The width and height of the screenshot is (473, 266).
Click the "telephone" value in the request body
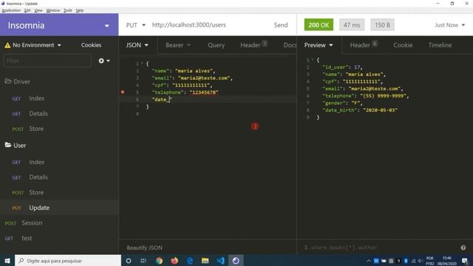[x=204, y=92]
